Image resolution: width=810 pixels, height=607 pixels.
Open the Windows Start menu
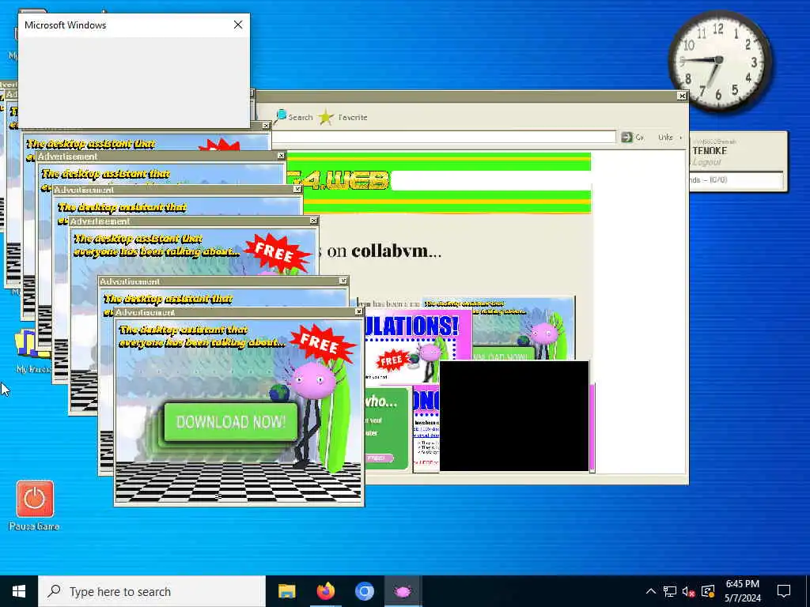[19, 591]
